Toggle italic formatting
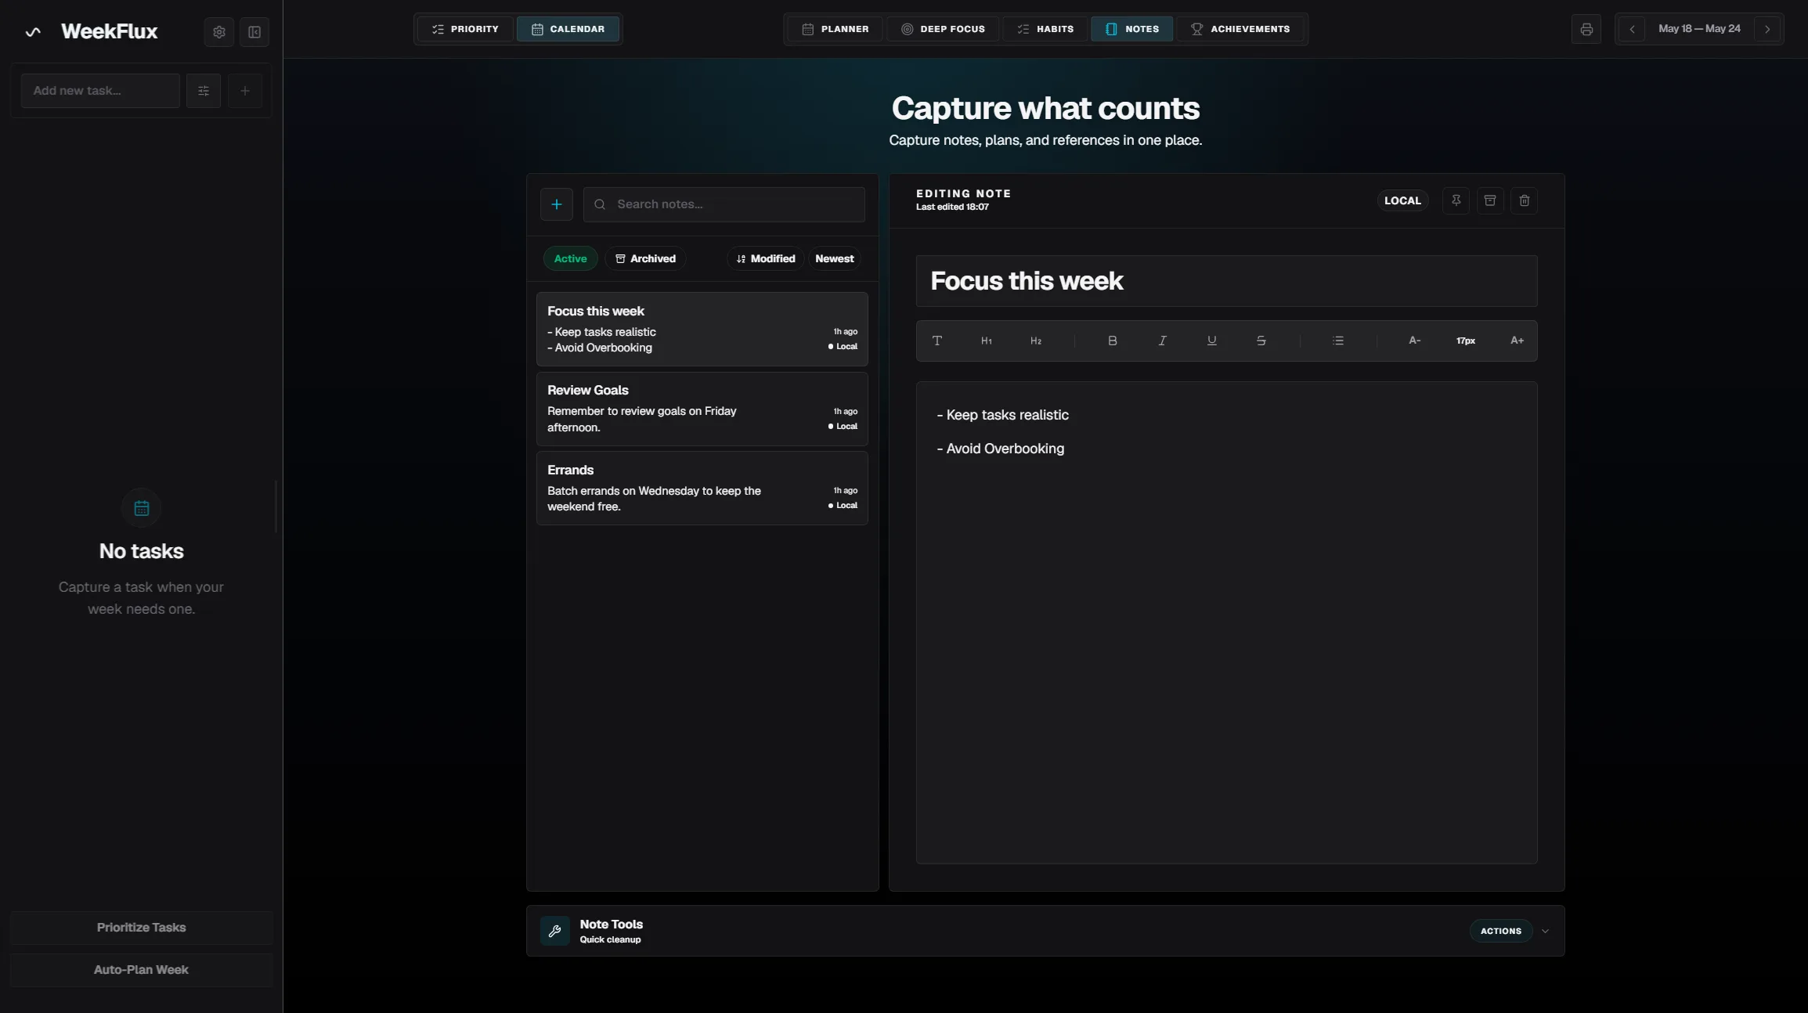 click(x=1163, y=341)
